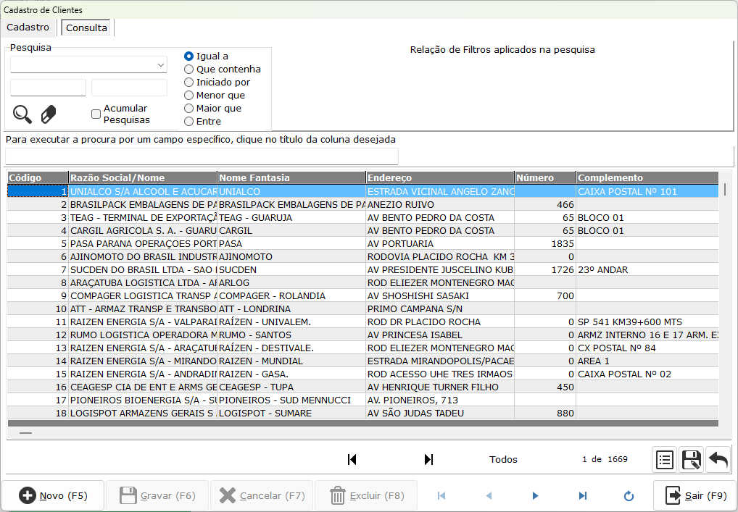Click the wide filter text box above grid

click(x=202, y=156)
